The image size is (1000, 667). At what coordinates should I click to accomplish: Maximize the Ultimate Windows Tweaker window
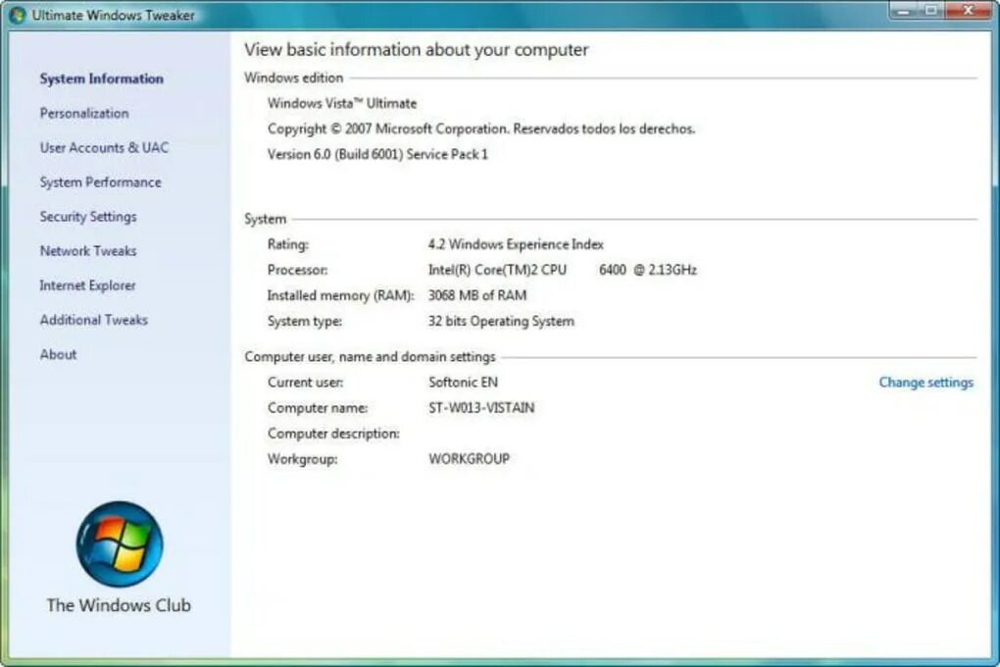pos(931,10)
